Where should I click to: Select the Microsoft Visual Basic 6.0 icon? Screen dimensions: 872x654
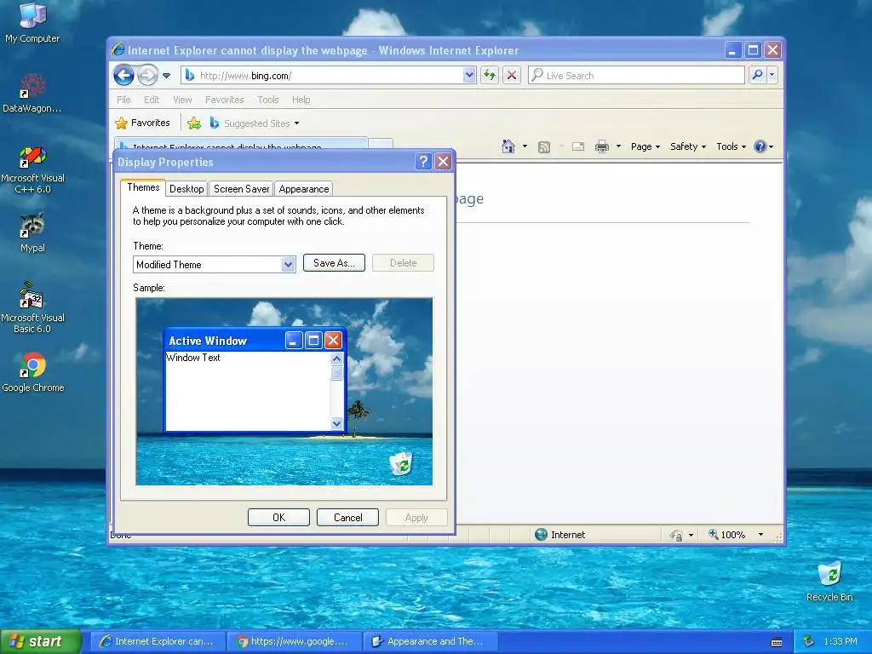click(32, 307)
